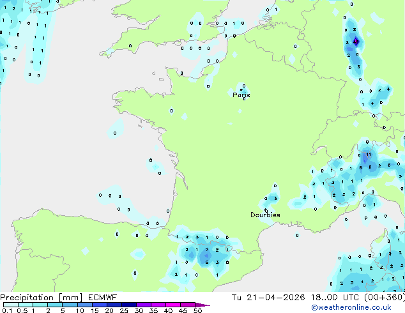Click the '7' precipitation value in the Pyrenees
This screenshot has width=405, height=313.
pyautogui.click(x=207, y=250)
